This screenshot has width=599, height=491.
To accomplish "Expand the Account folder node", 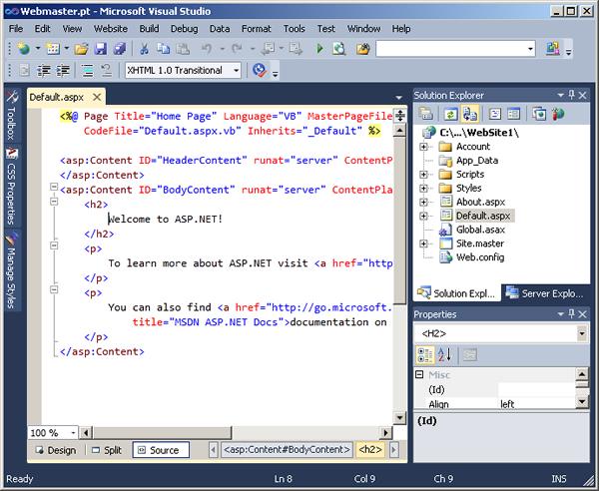I will click(423, 147).
